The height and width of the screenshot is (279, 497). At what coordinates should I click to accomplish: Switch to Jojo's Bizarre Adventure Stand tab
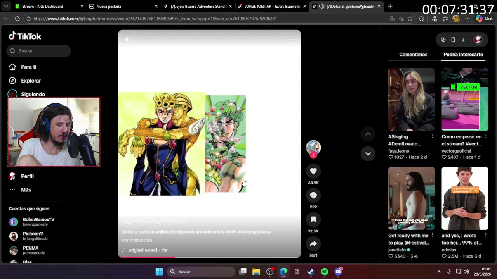tap(198, 6)
